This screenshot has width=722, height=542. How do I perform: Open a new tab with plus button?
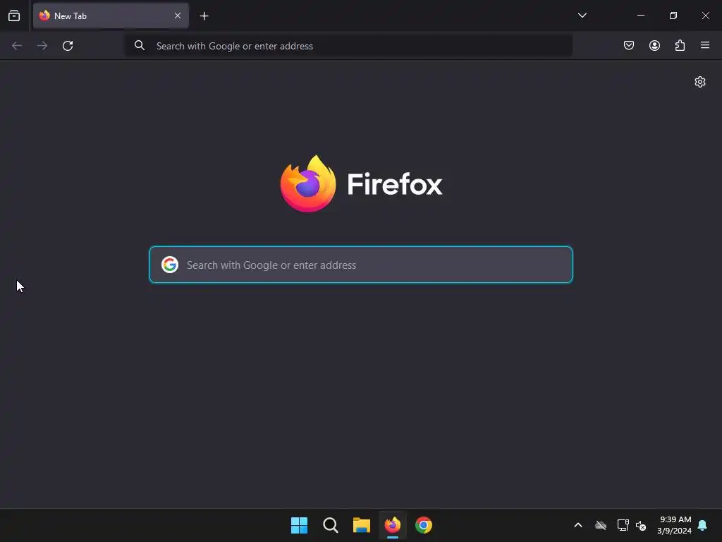coord(204,16)
